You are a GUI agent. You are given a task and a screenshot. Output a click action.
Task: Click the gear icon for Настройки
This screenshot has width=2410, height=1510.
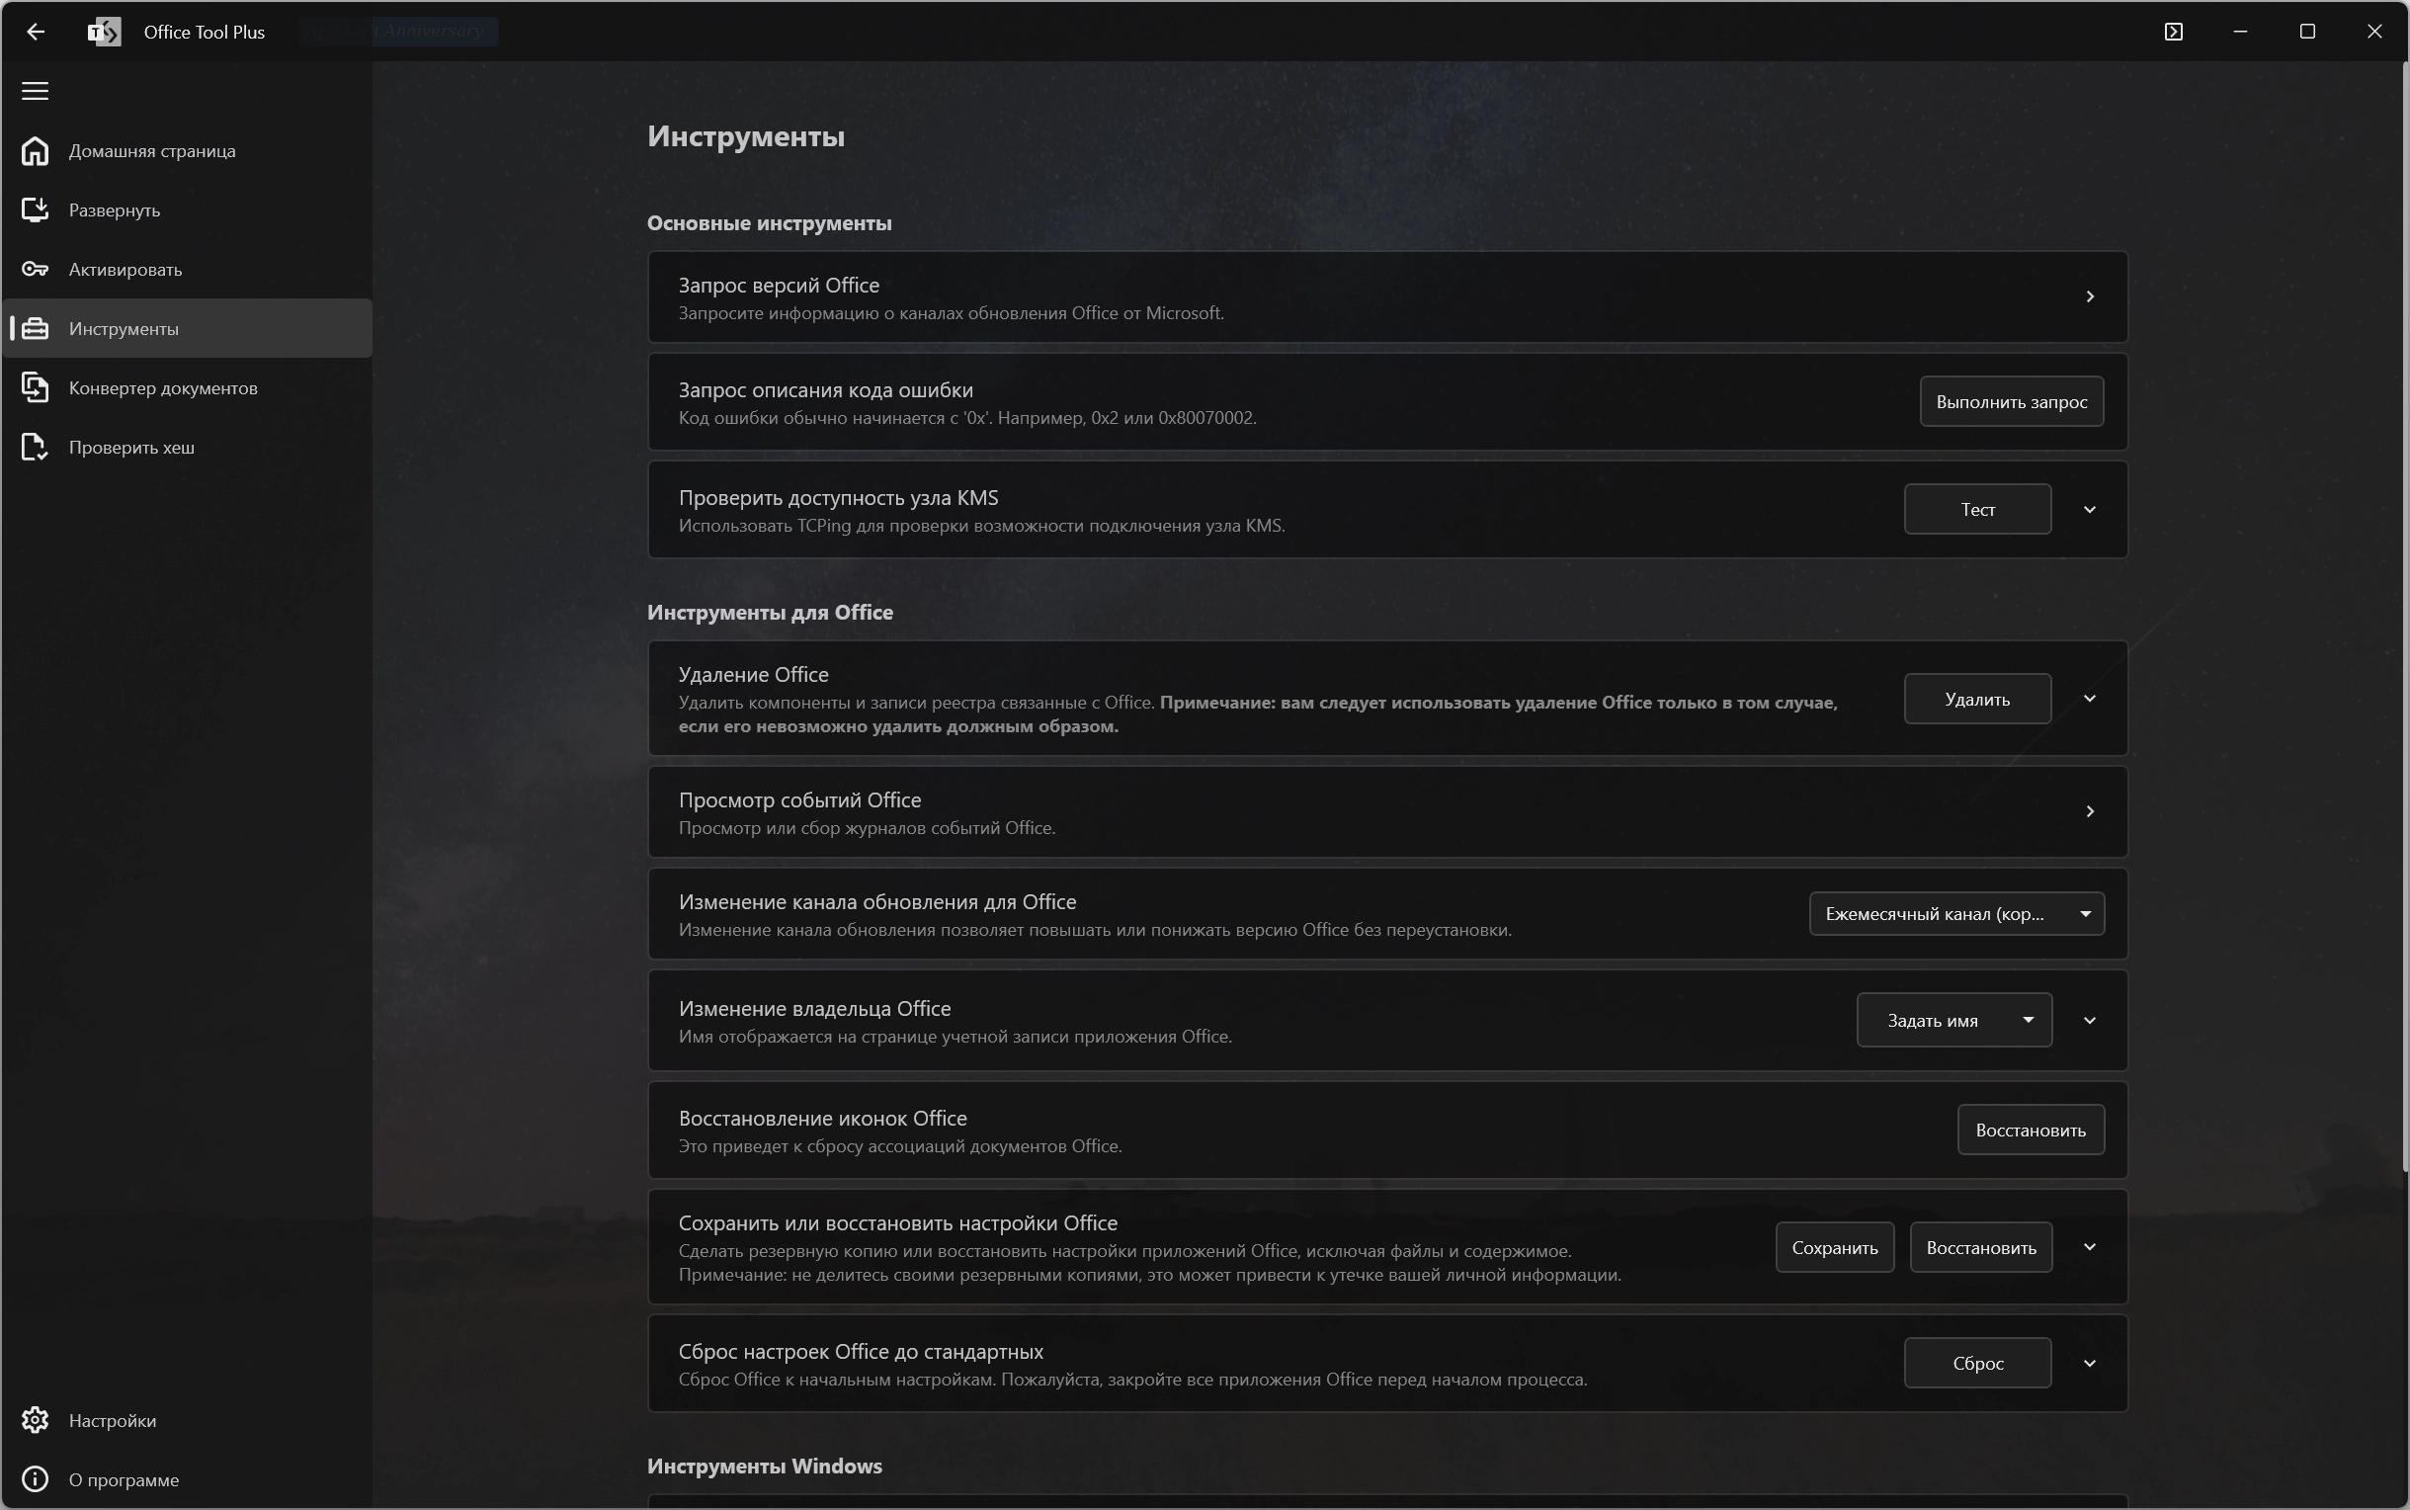(x=35, y=1420)
